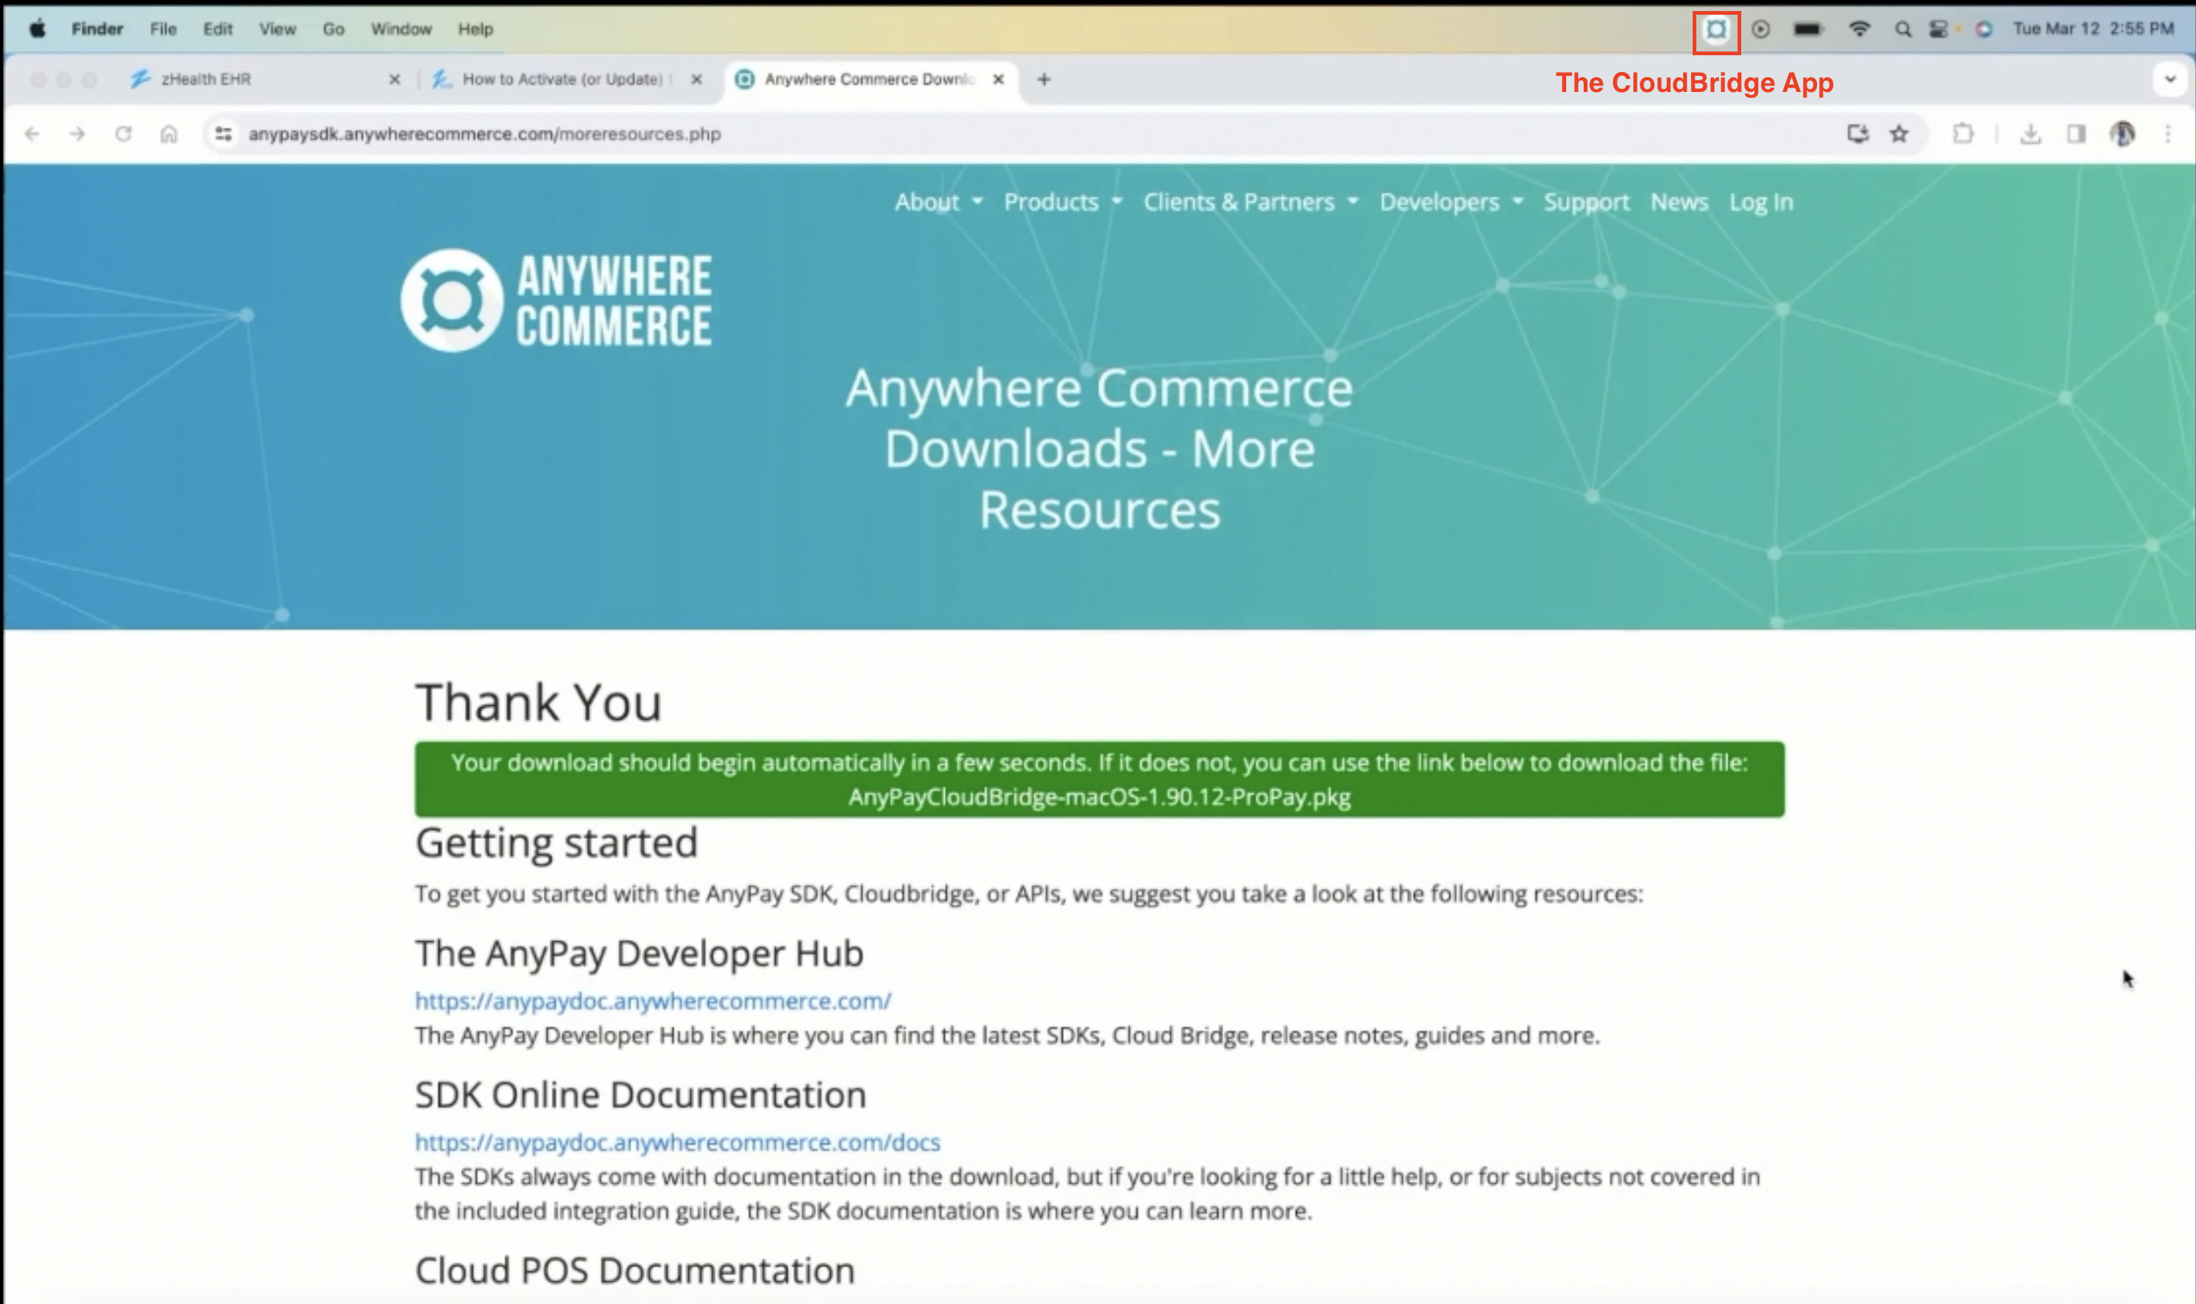Open the Help menu
This screenshot has height=1304, width=2196.
pos(475,29)
